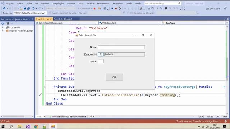Stop debugging with the red square icon

click(x=116, y=9)
